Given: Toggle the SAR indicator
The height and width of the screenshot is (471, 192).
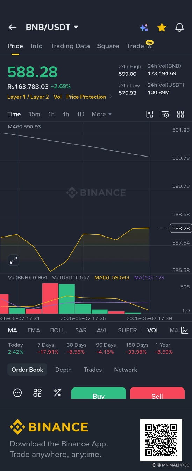Looking at the screenshot, I should tap(81, 330).
